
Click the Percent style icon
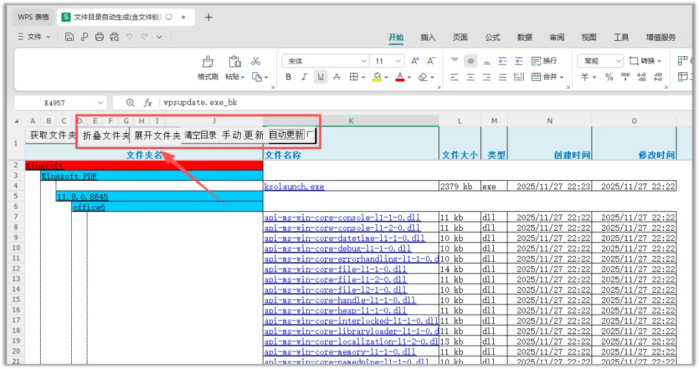pos(609,77)
